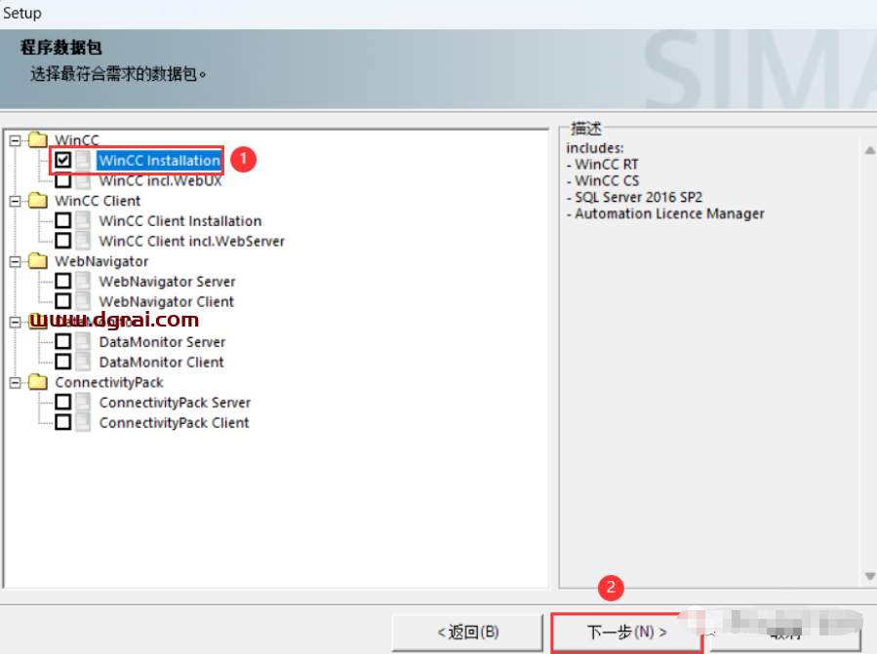
Task: Collapse the WinCC Client tree node
Action: tap(15, 201)
